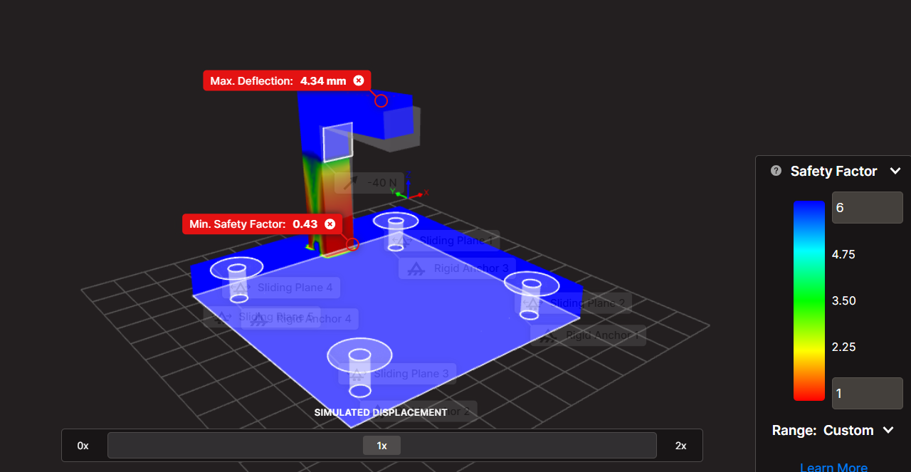Pick the Rigid Anchor 3 constraint

pyautogui.click(x=457, y=268)
